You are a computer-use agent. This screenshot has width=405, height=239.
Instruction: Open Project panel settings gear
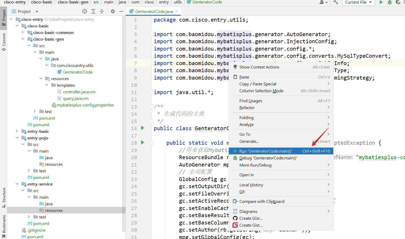(113, 11)
